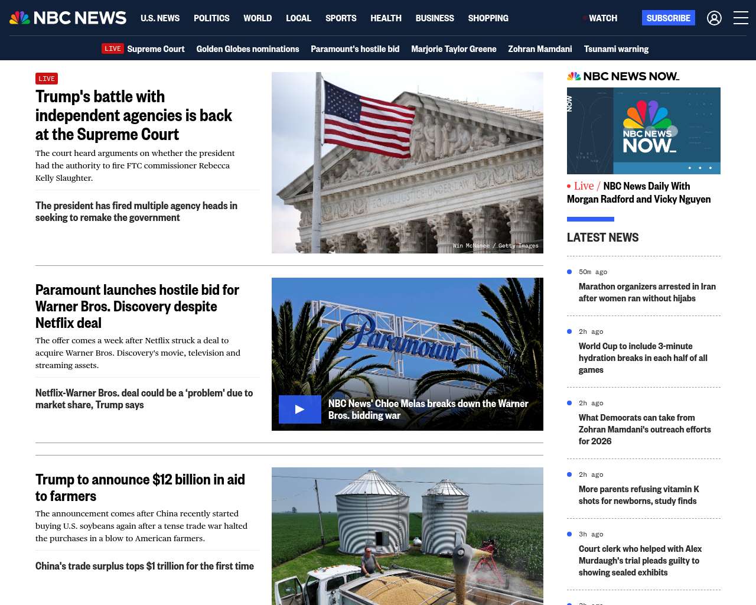Open the Politics menu section

pos(211,18)
